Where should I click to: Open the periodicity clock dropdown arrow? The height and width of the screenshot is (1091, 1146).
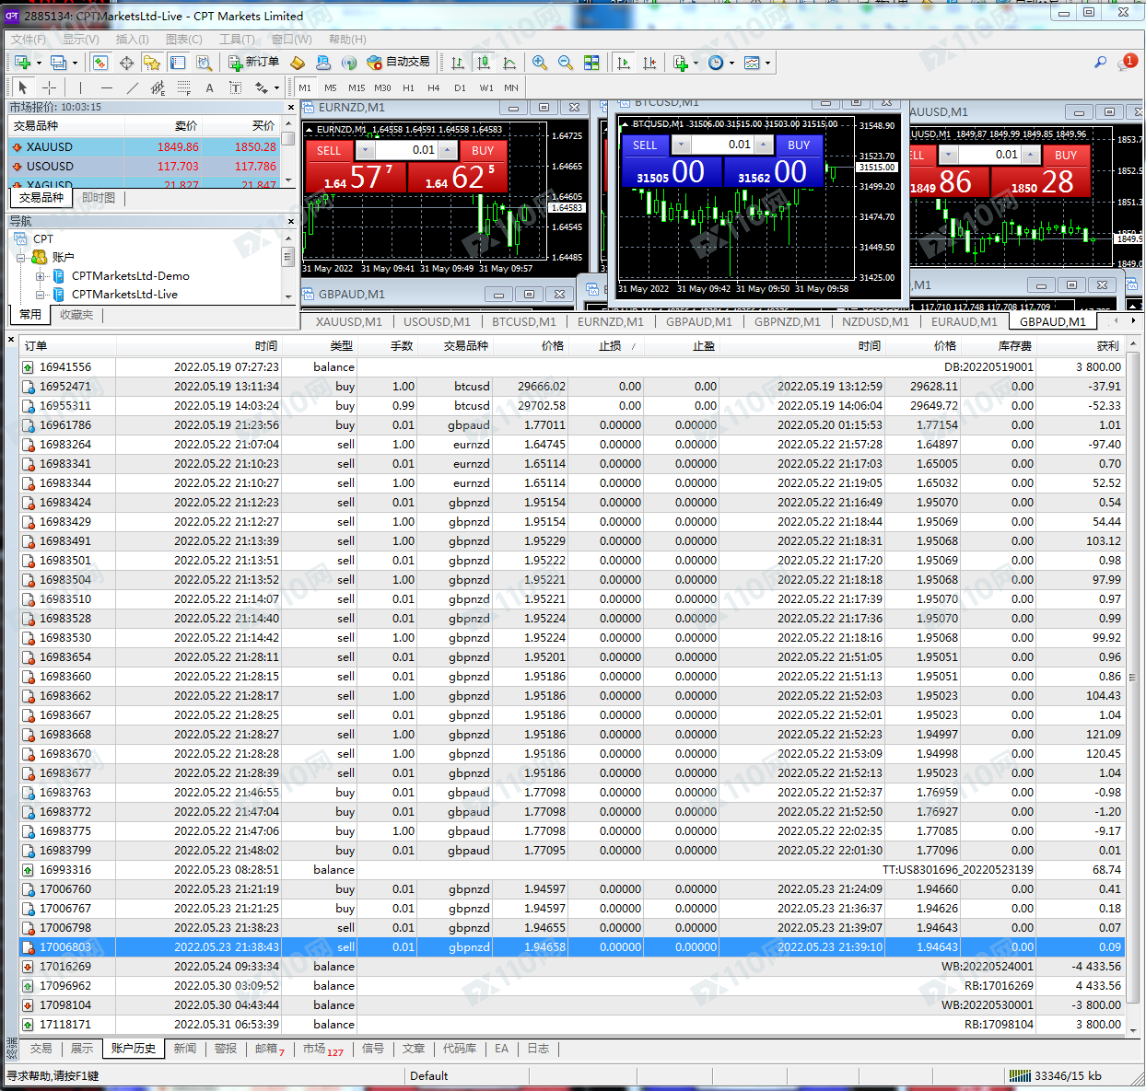pyautogui.click(x=731, y=63)
